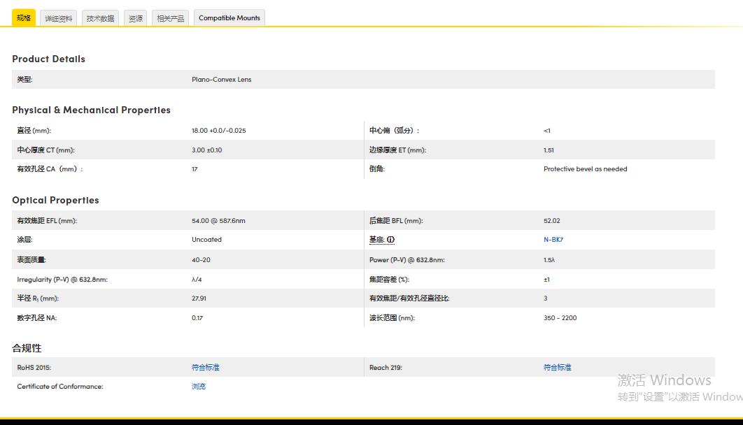The height and width of the screenshot is (425, 743).
Task: Click the info icon next to 基底
Action: [390, 240]
